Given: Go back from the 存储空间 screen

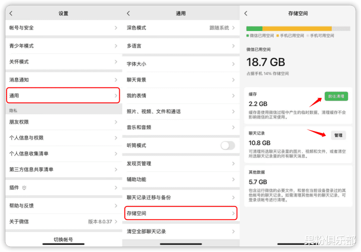Looking at the screenshot, I should pyautogui.click(x=246, y=13).
